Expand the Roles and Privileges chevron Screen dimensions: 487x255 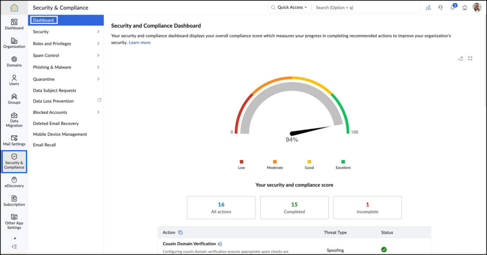98,43
